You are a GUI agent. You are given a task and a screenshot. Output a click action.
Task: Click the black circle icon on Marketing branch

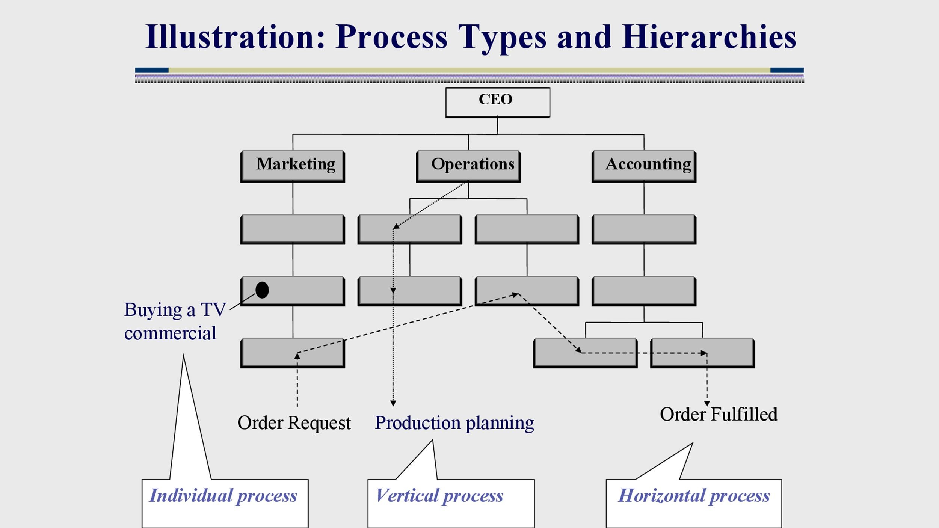click(261, 290)
